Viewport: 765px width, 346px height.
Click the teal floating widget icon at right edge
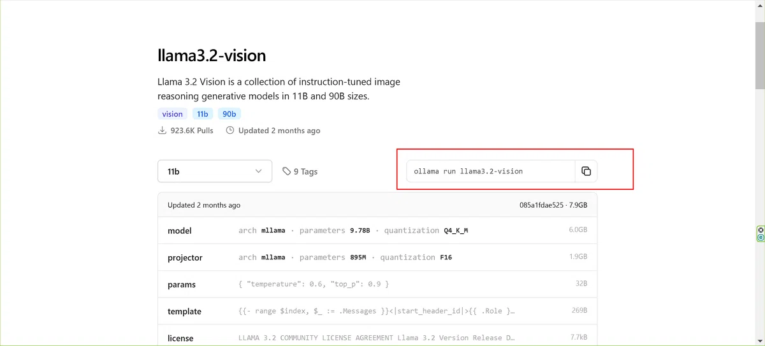761,238
